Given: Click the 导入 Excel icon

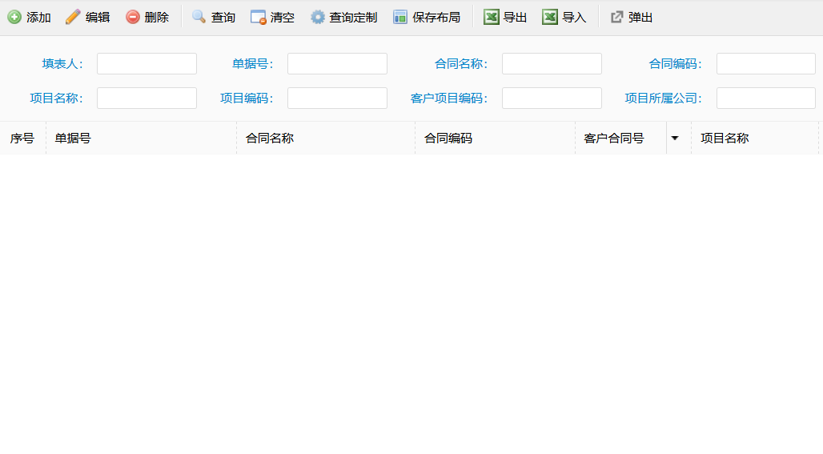Looking at the screenshot, I should point(550,18).
